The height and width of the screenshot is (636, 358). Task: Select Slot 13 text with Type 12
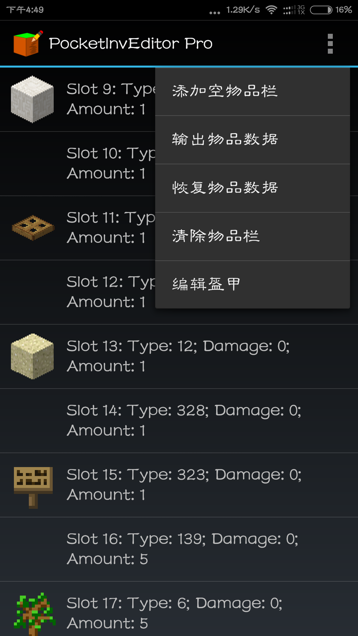point(178,356)
